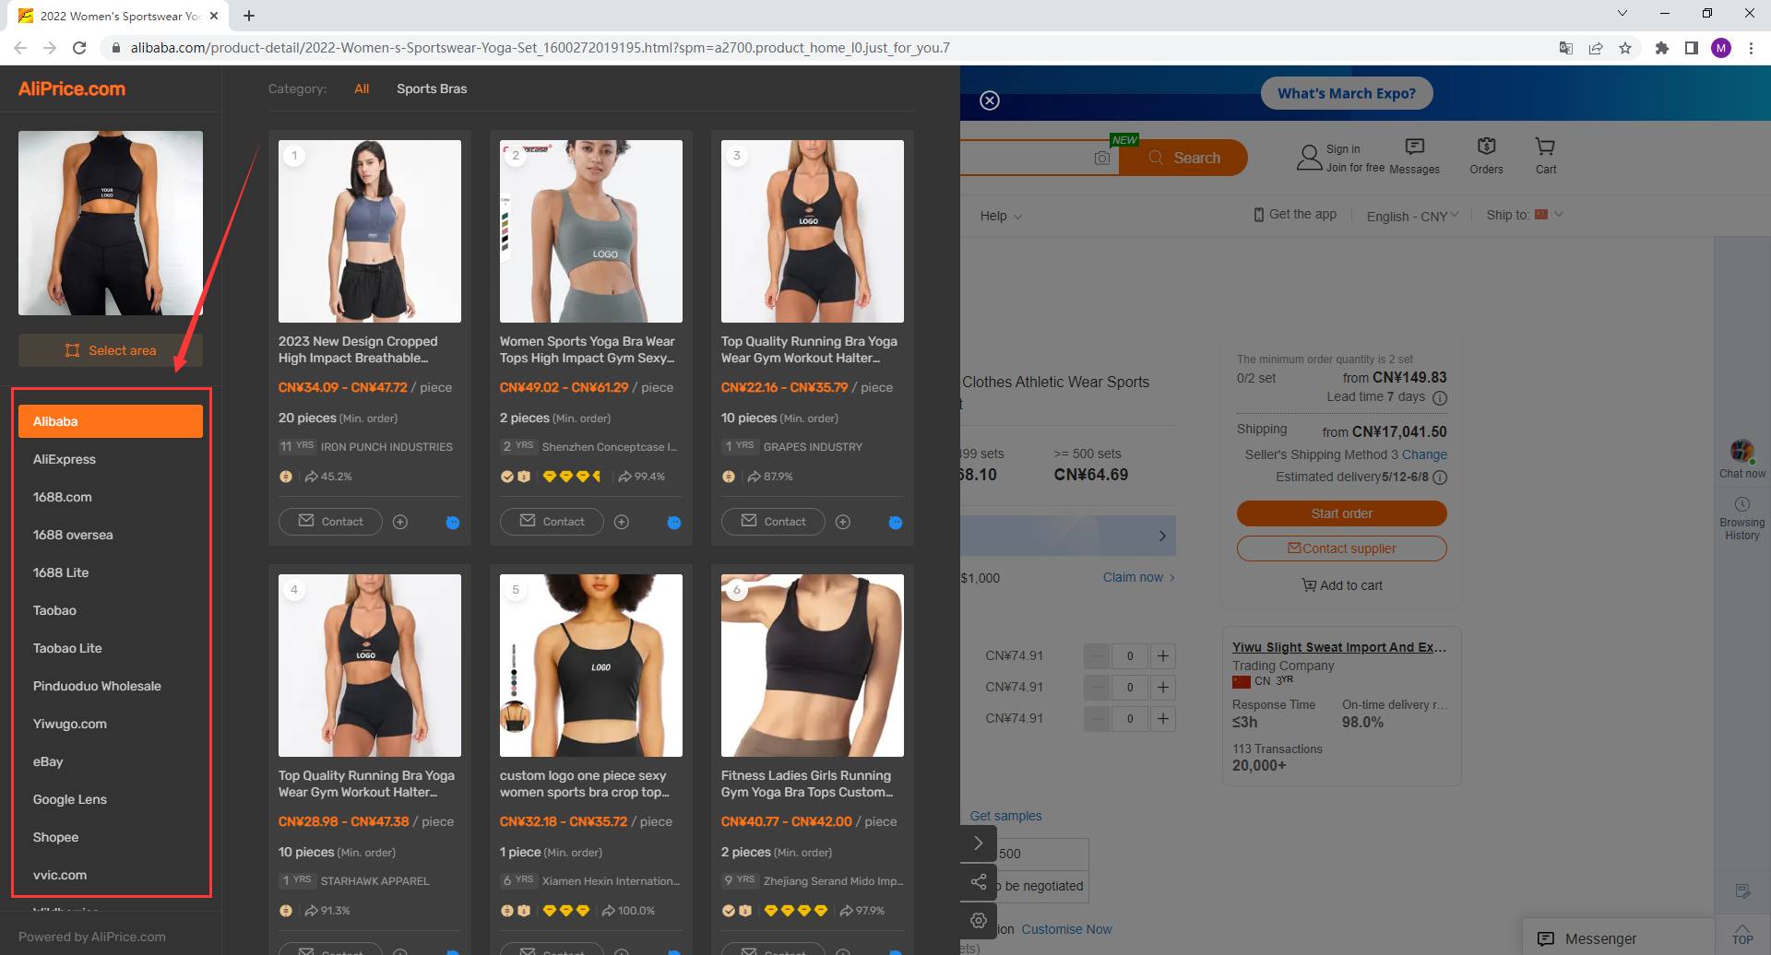Click the source product thumbnail image
The image size is (1771, 955).
coord(111,223)
